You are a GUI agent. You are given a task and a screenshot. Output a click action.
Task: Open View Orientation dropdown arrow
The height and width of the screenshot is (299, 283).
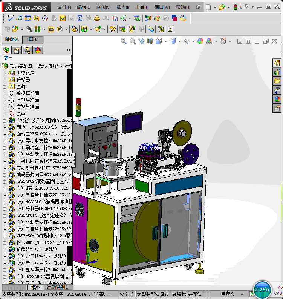(165, 41)
